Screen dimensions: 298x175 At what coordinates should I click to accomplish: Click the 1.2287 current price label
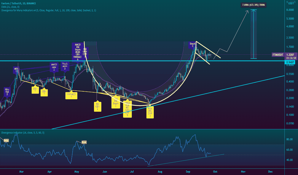290,55
